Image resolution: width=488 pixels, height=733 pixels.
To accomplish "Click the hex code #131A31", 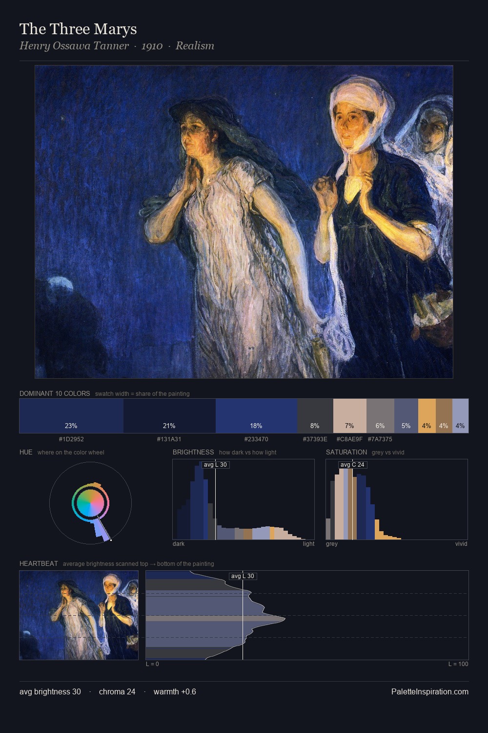I will pos(169,439).
